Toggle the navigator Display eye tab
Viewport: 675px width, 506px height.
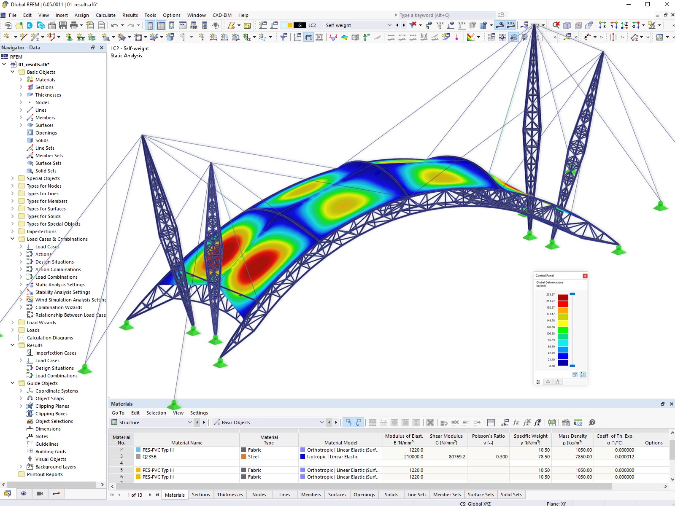[24, 493]
